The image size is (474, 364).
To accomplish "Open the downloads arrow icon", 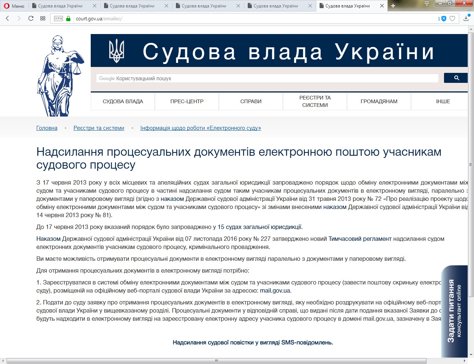I will click(466, 18).
